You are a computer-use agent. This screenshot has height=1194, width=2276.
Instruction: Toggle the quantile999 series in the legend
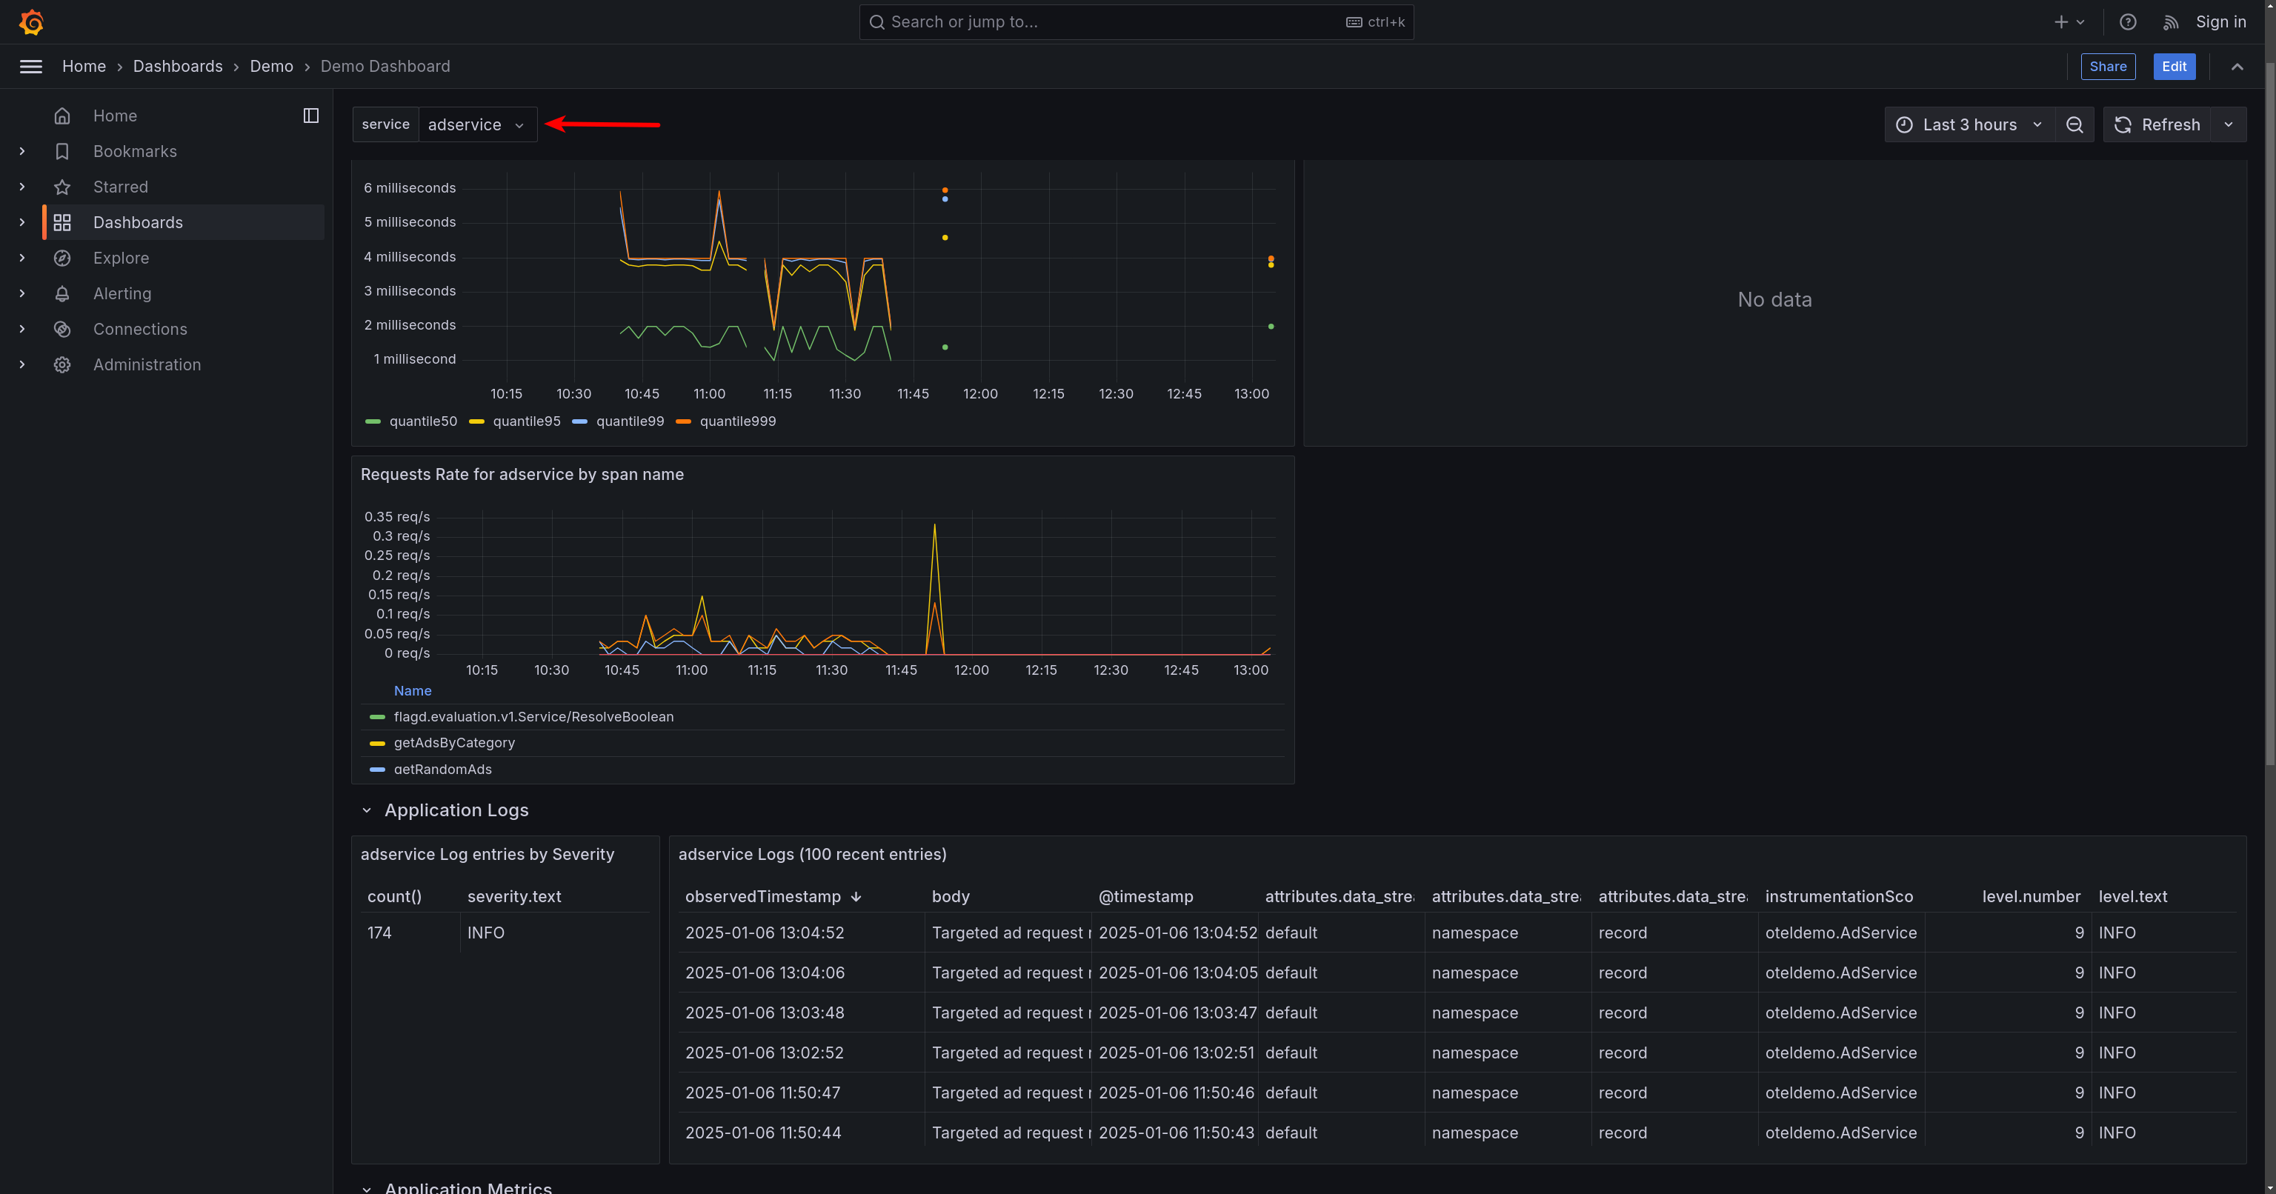click(x=738, y=421)
